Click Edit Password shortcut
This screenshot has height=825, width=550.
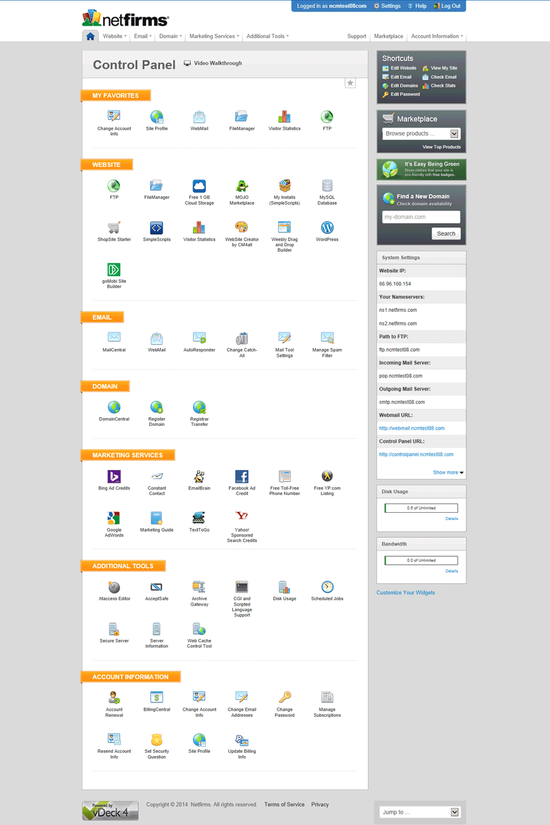click(x=402, y=95)
